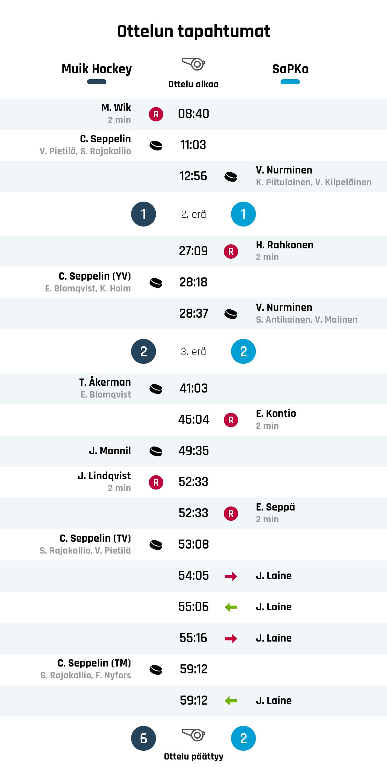Click the puck icon at 11:03
Screen dimensions: 387x767
click(156, 145)
